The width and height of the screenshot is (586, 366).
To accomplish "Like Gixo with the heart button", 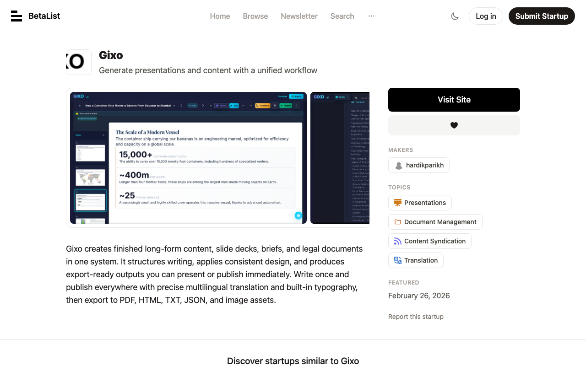I will [x=454, y=125].
